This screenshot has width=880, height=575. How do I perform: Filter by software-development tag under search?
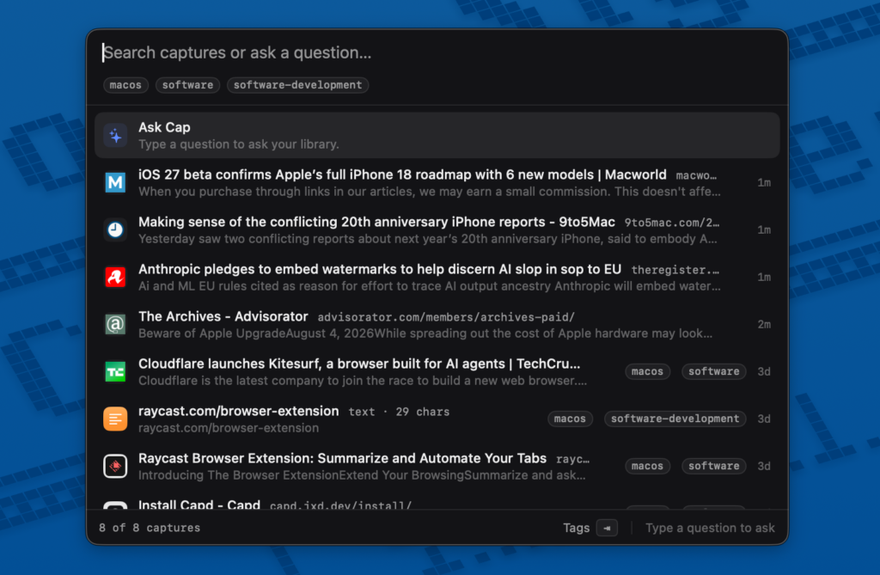(297, 85)
